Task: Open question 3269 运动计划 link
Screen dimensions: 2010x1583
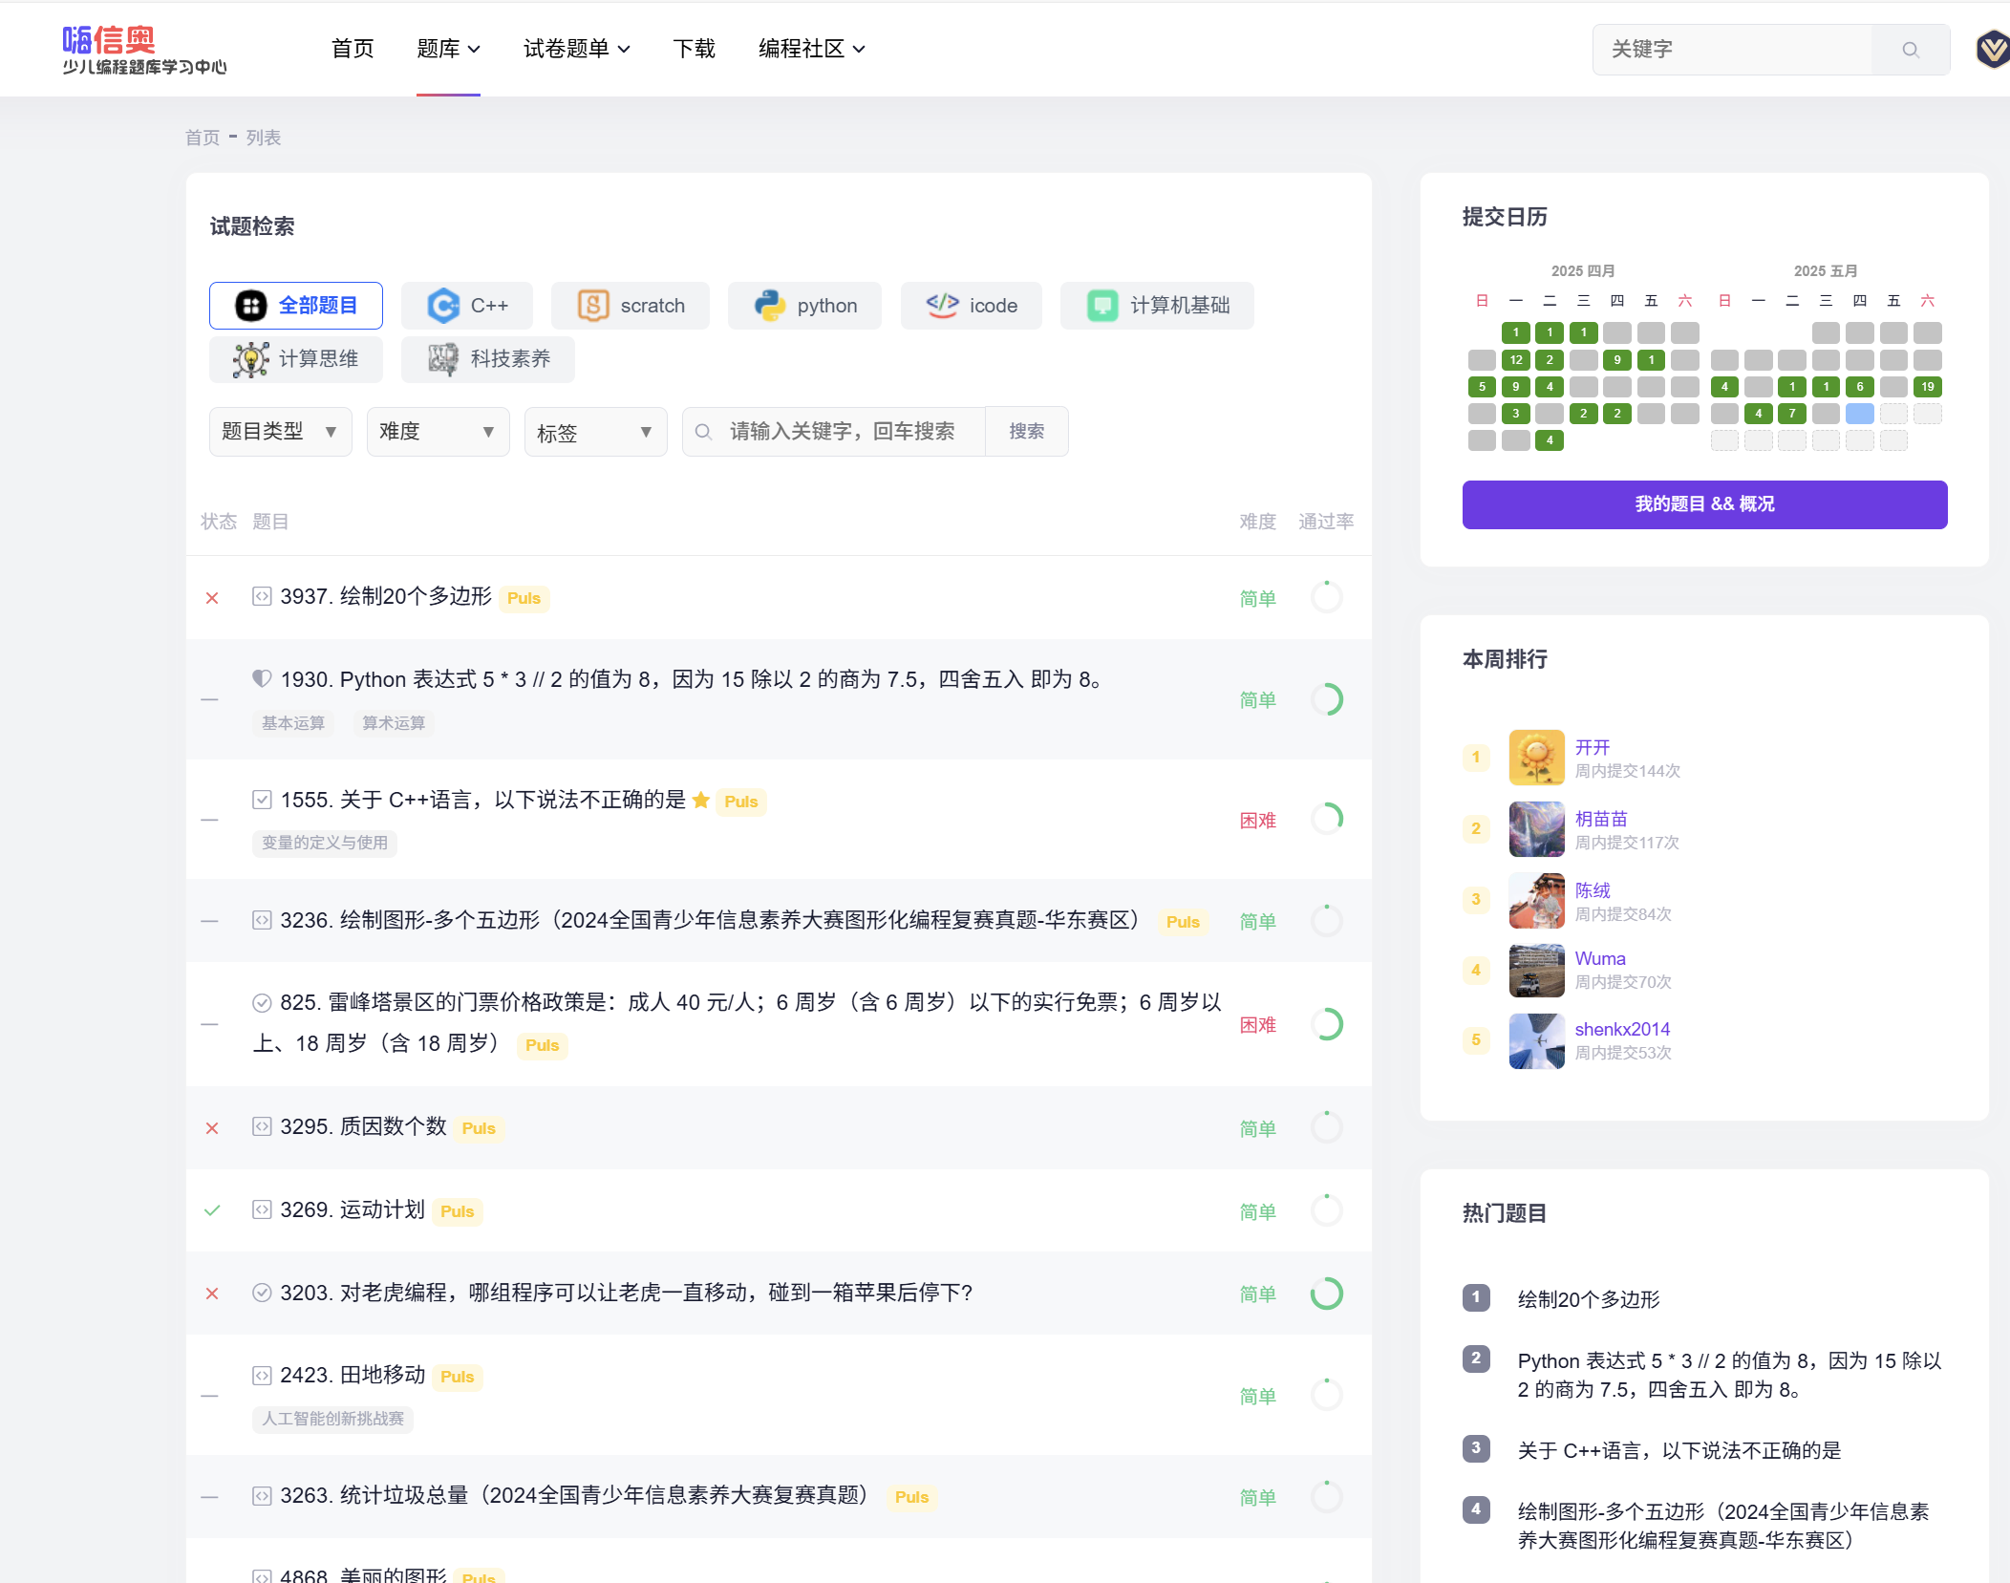Action: [x=353, y=1210]
